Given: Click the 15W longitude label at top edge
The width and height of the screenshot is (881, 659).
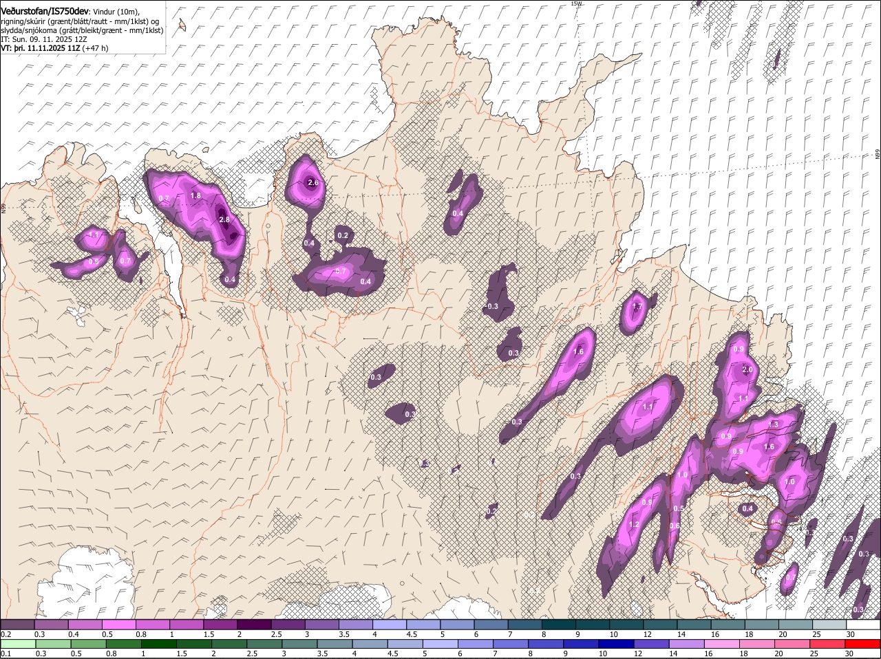Looking at the screenshot, I should click(x=576, y=3).
